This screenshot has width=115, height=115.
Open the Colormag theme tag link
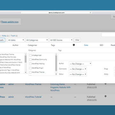click(57, 84)
